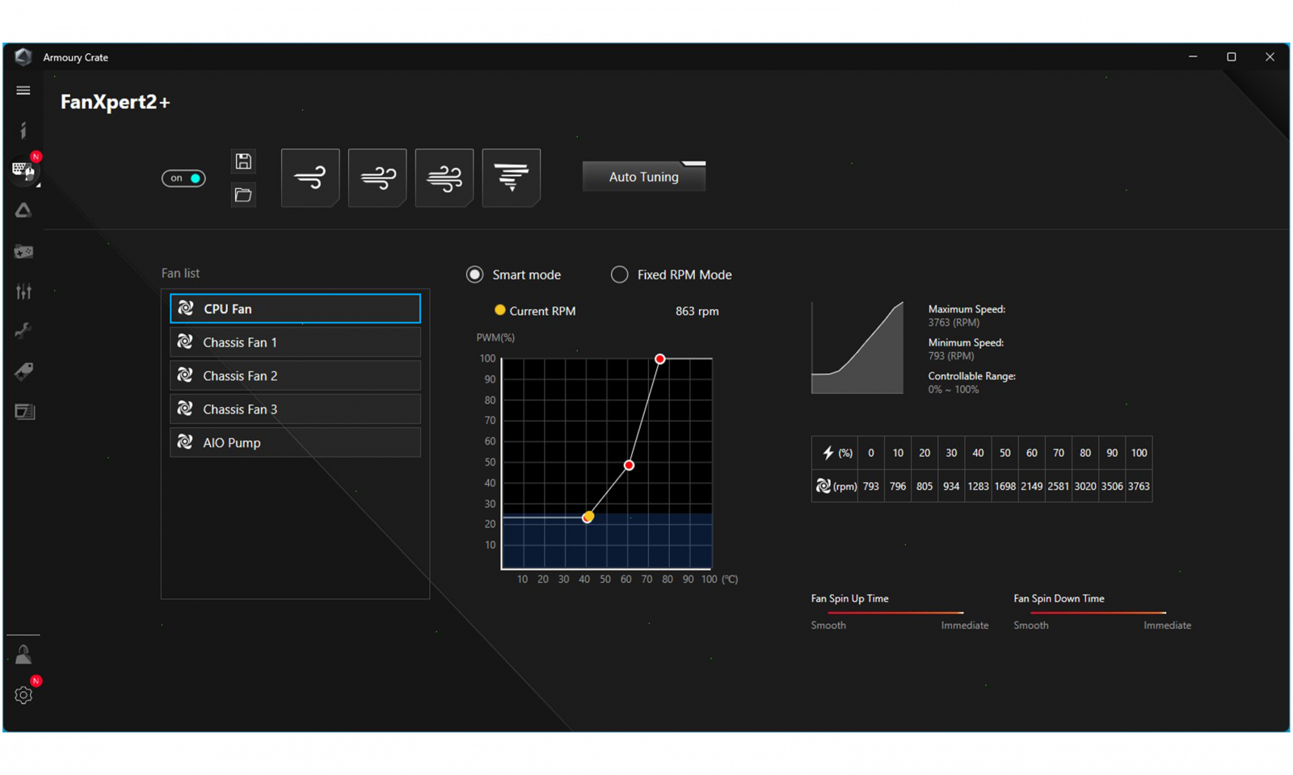Open the Featured deals tag icon
Screen dimensions: 1293x775
click(23, 371)
